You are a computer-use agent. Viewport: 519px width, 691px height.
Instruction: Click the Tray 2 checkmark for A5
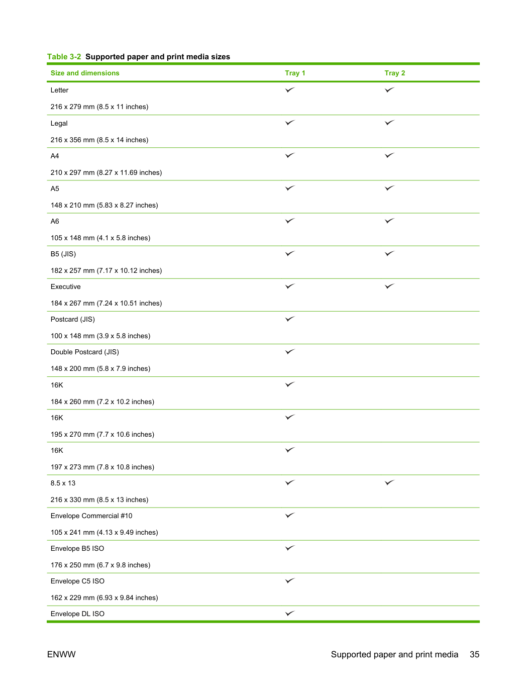[x=390, y=188]
